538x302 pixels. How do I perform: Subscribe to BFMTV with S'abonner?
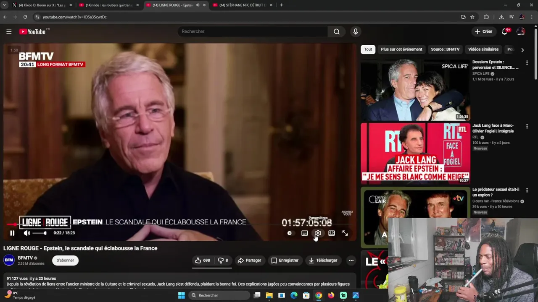coord(65,260)
